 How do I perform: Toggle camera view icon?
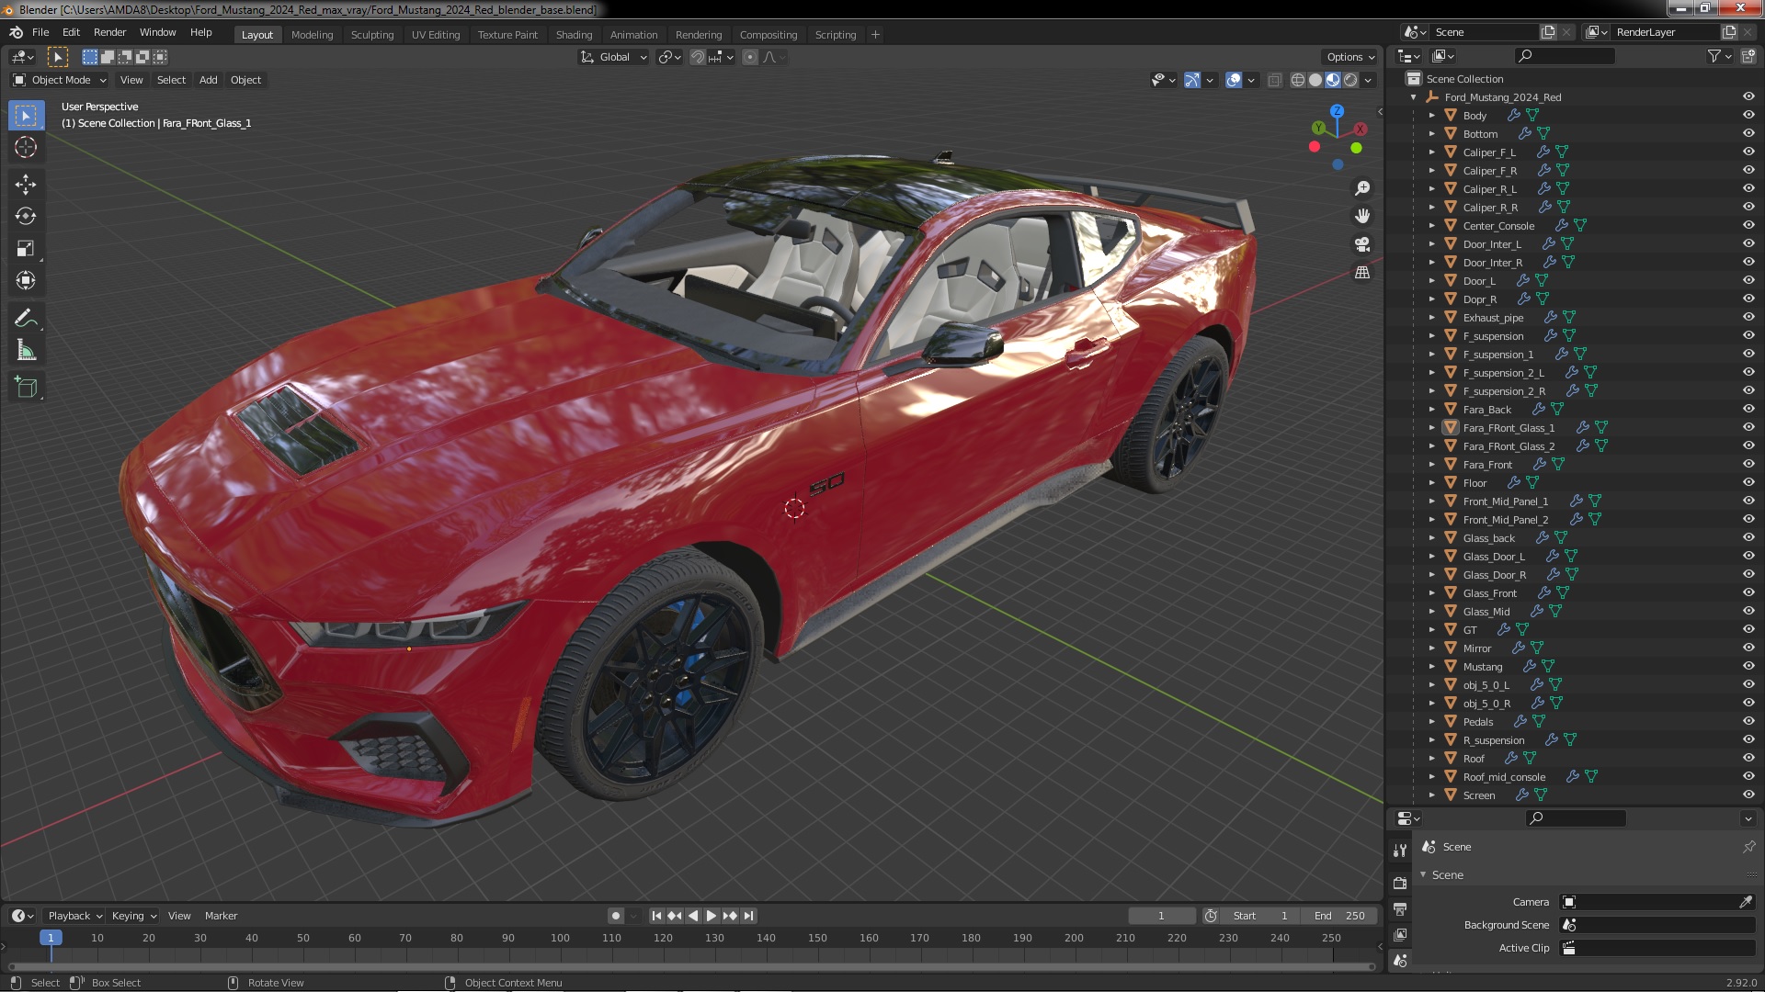click(1362, 244)
